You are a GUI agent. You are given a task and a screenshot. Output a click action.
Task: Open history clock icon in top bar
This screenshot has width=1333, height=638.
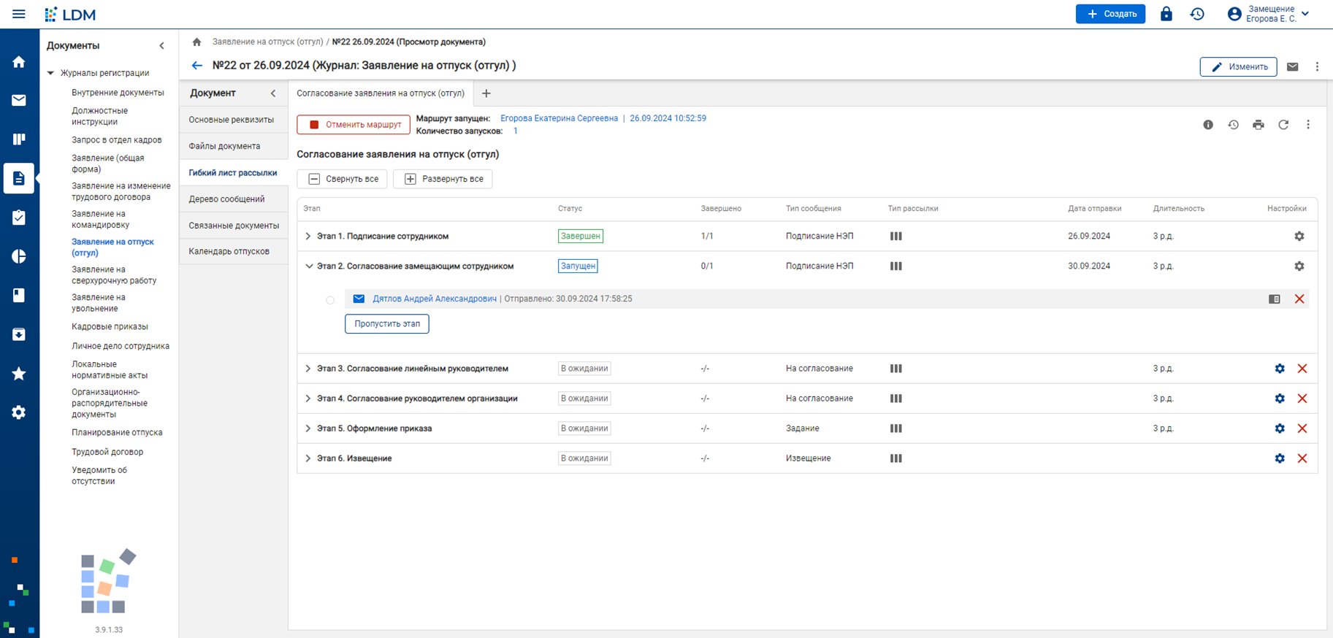coord(1197,14)
